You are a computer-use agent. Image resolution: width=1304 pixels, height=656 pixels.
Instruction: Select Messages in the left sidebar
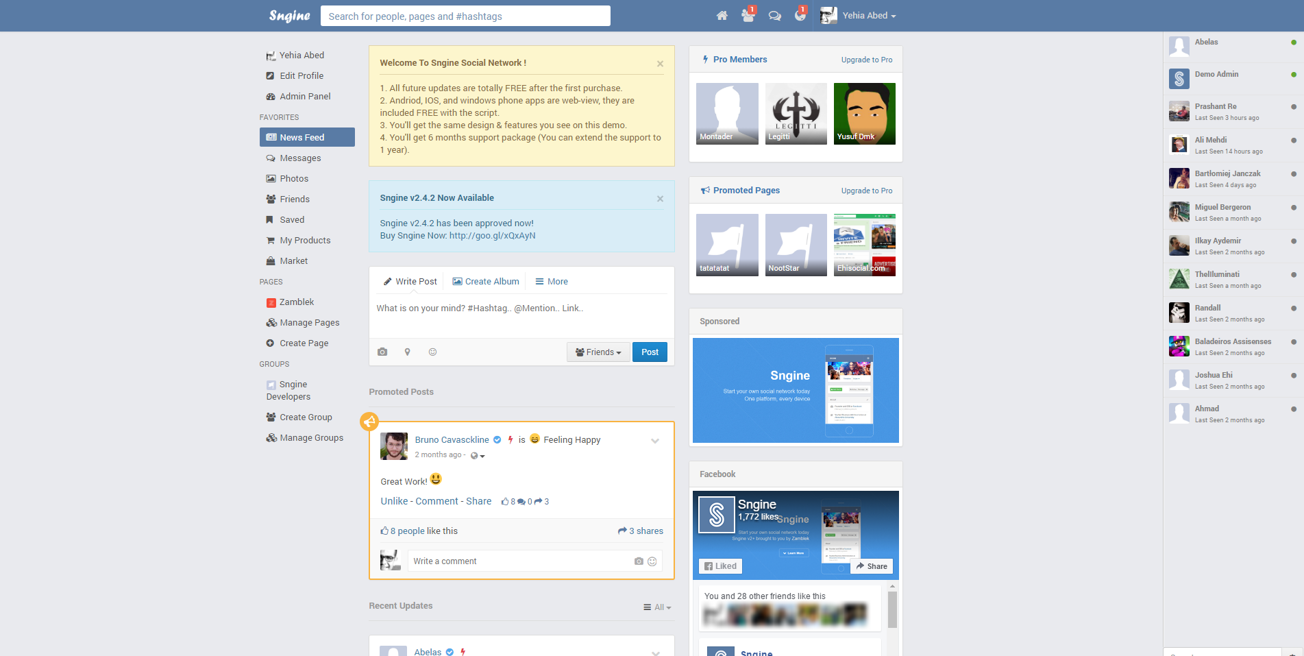(x=300, y=158)
